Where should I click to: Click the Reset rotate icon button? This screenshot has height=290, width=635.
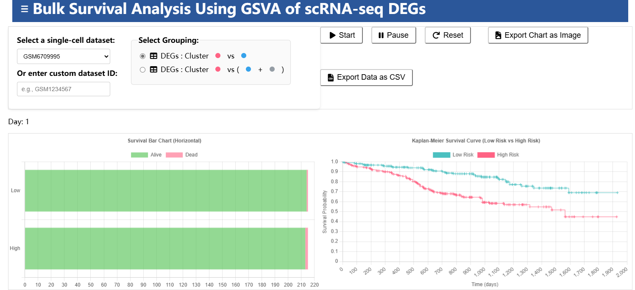(x=436, y=35)
